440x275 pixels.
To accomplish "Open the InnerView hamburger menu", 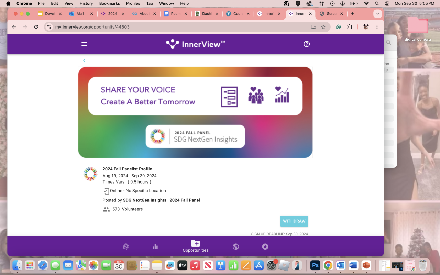I will click(84, 44).
